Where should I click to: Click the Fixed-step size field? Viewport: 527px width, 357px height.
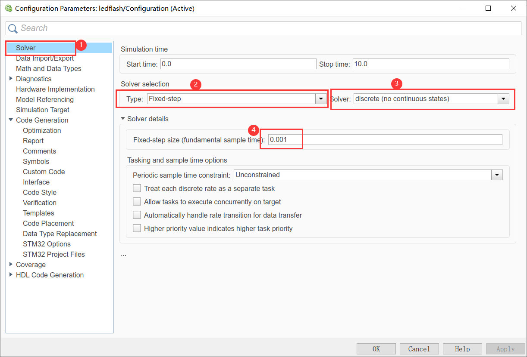pyautogui.click(x=385, y=139)
